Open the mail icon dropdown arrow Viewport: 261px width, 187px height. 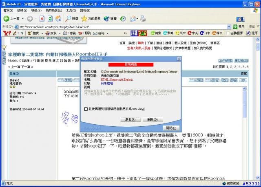[x=137, y=19]
